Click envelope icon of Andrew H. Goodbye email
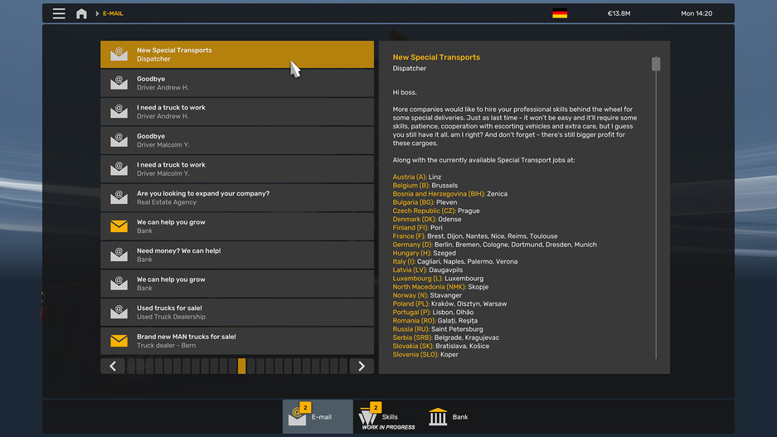This screenshot has height=437, width=777. pos(119,83)
